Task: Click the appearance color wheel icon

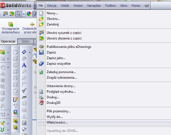Action: click(x=29, y=14)
